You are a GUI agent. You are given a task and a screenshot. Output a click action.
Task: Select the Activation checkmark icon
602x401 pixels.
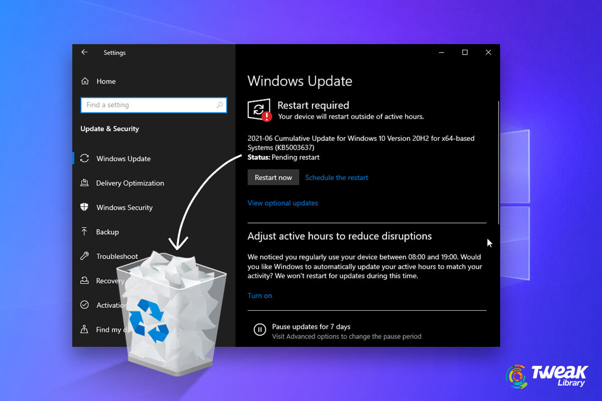click(85, 305)
